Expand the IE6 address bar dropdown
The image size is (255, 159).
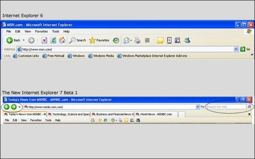[x=236, y=49]
